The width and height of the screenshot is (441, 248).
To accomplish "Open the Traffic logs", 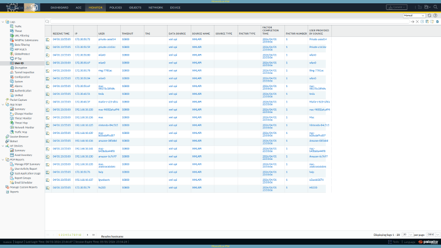I will [18, 26].
